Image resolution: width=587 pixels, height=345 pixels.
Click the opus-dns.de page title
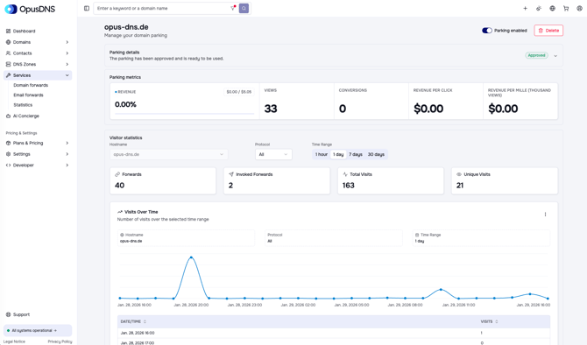point(126,27)
